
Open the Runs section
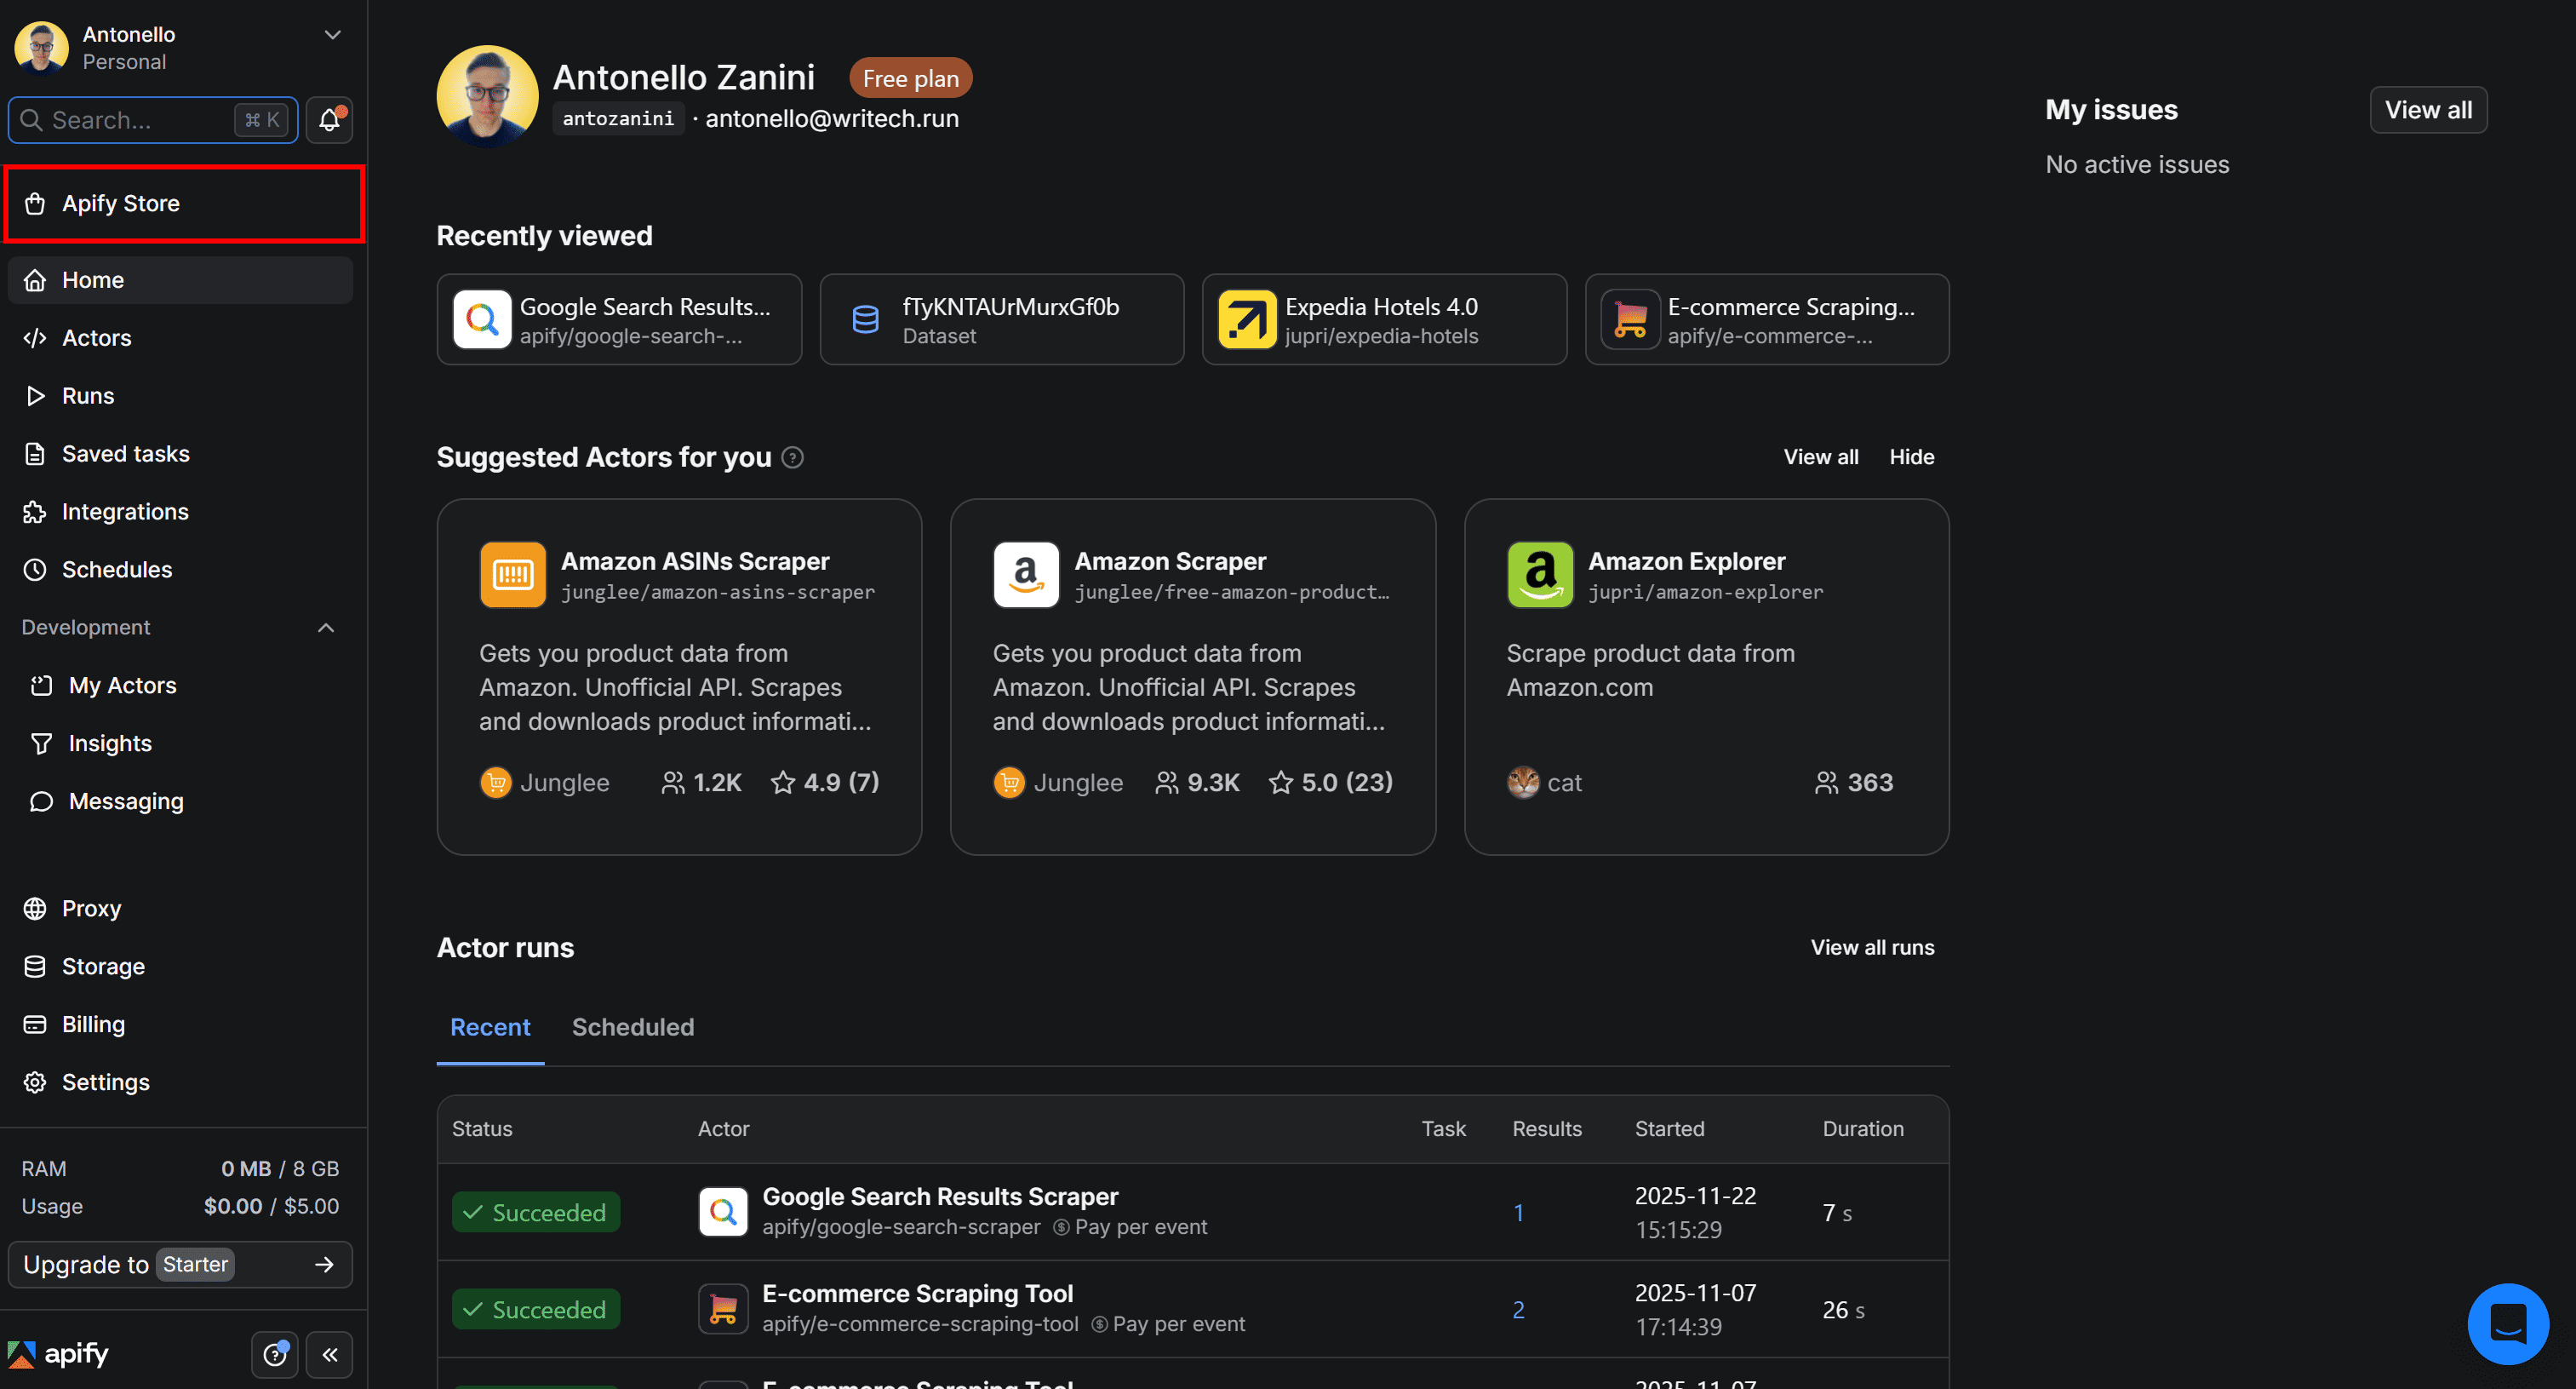click(x=88, y=395)
